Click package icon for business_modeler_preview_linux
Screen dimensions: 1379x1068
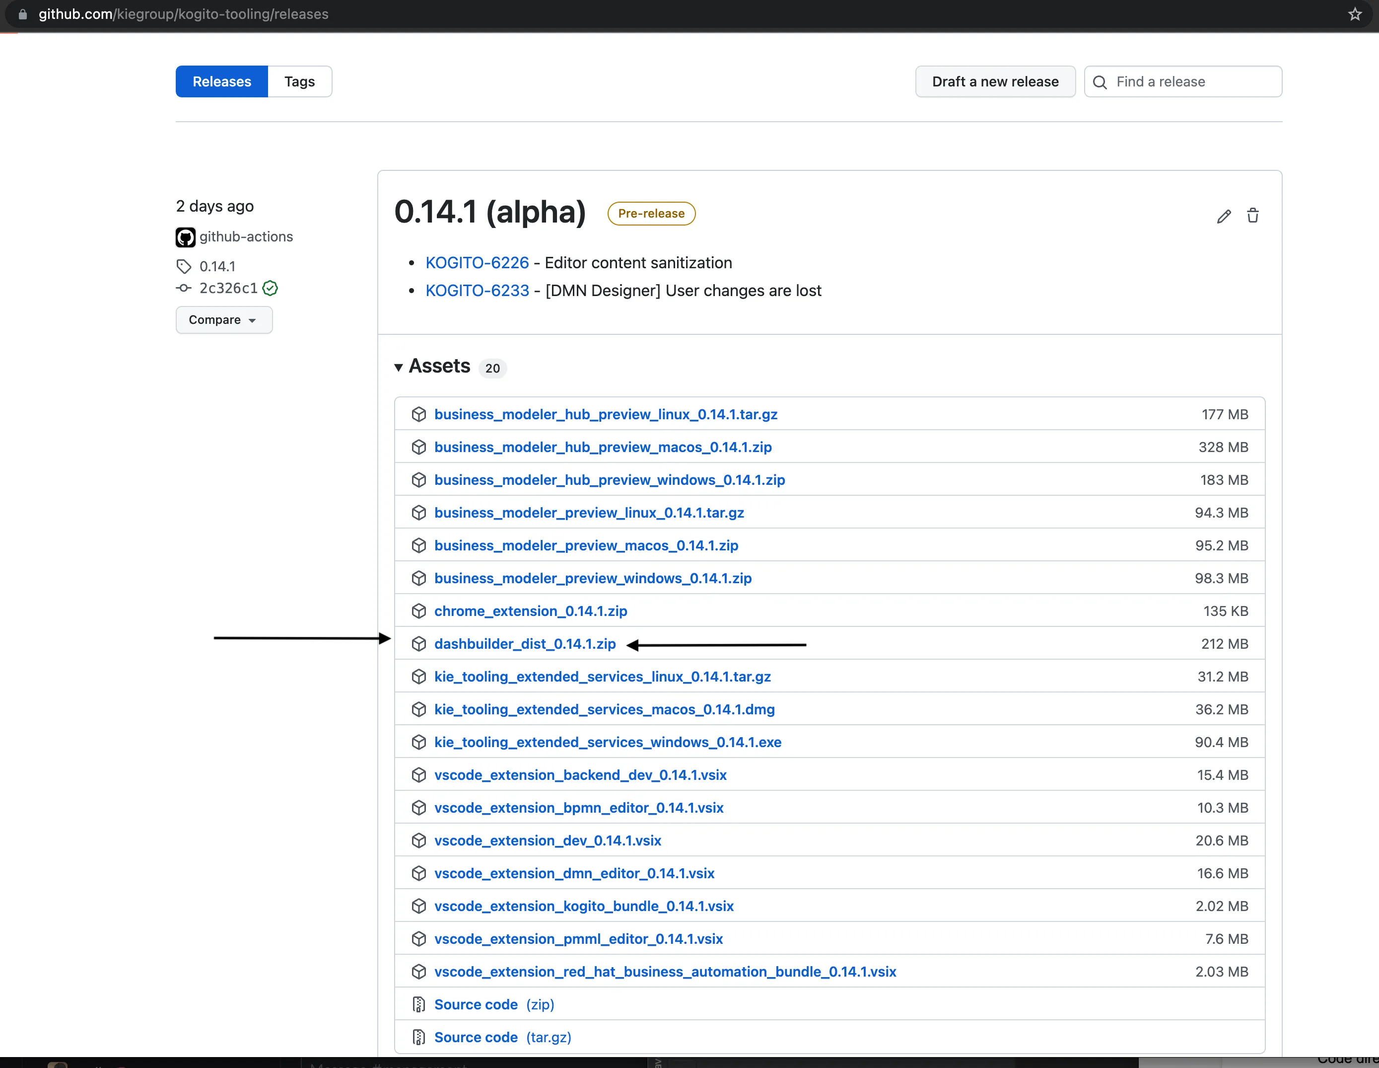(x=418, y=513)
